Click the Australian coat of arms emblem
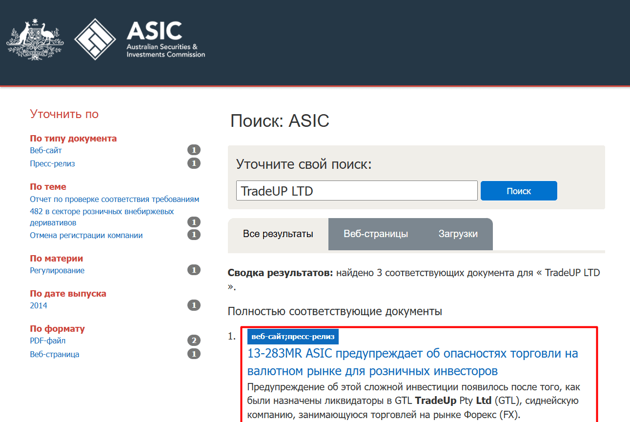The width and height of the screenshot is (630, 422). tap(34, 40)
